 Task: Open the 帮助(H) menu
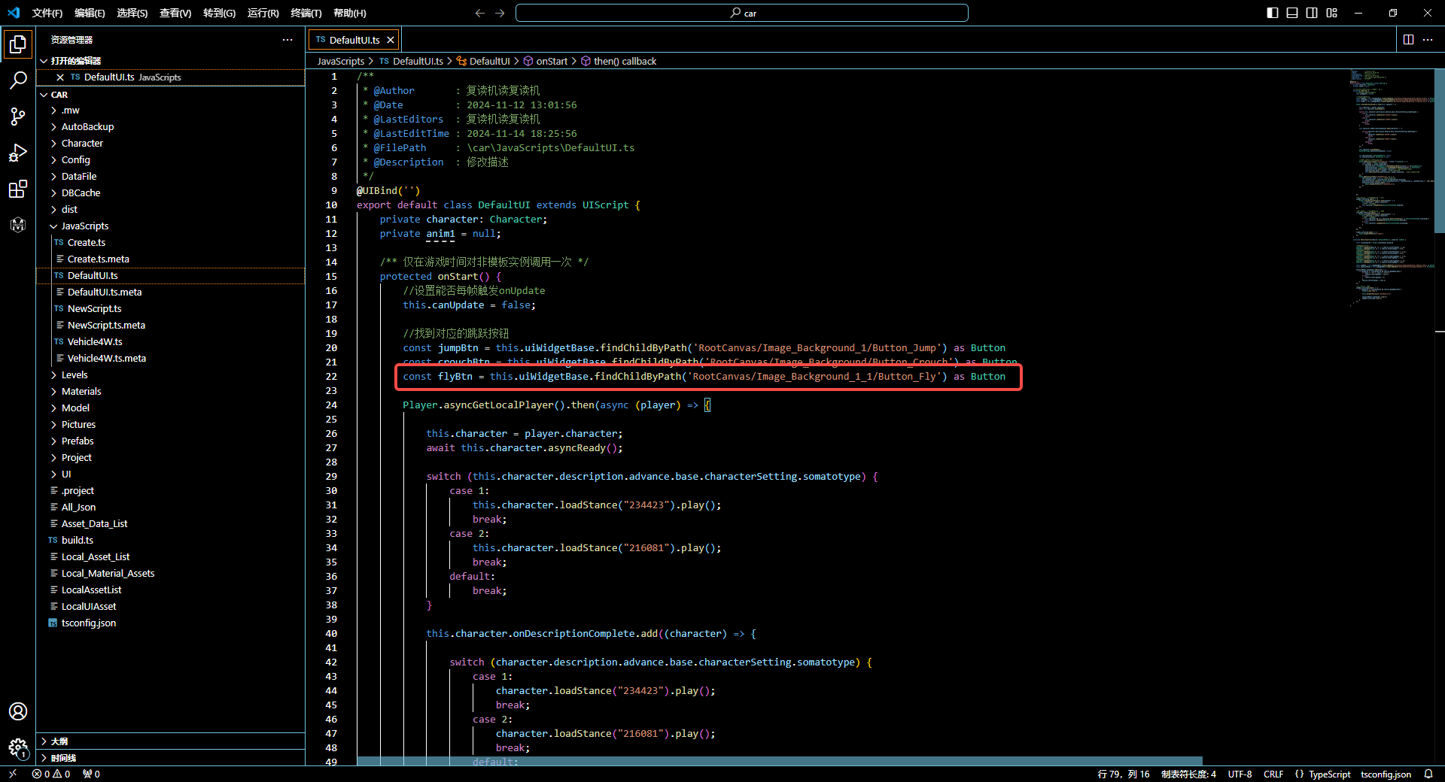350,13
